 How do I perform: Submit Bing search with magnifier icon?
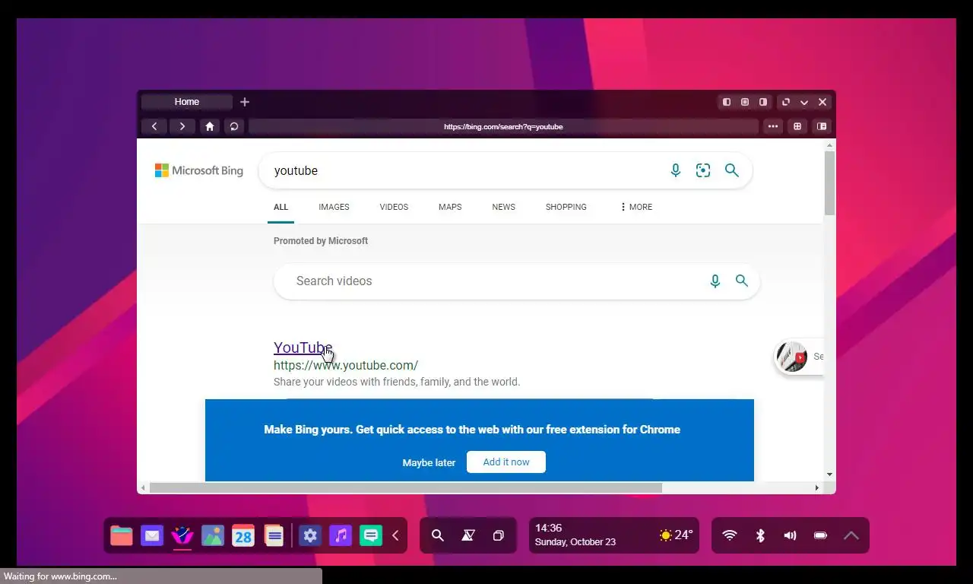point(731,170)
